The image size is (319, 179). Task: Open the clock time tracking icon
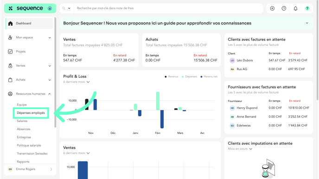coord(284,8)
